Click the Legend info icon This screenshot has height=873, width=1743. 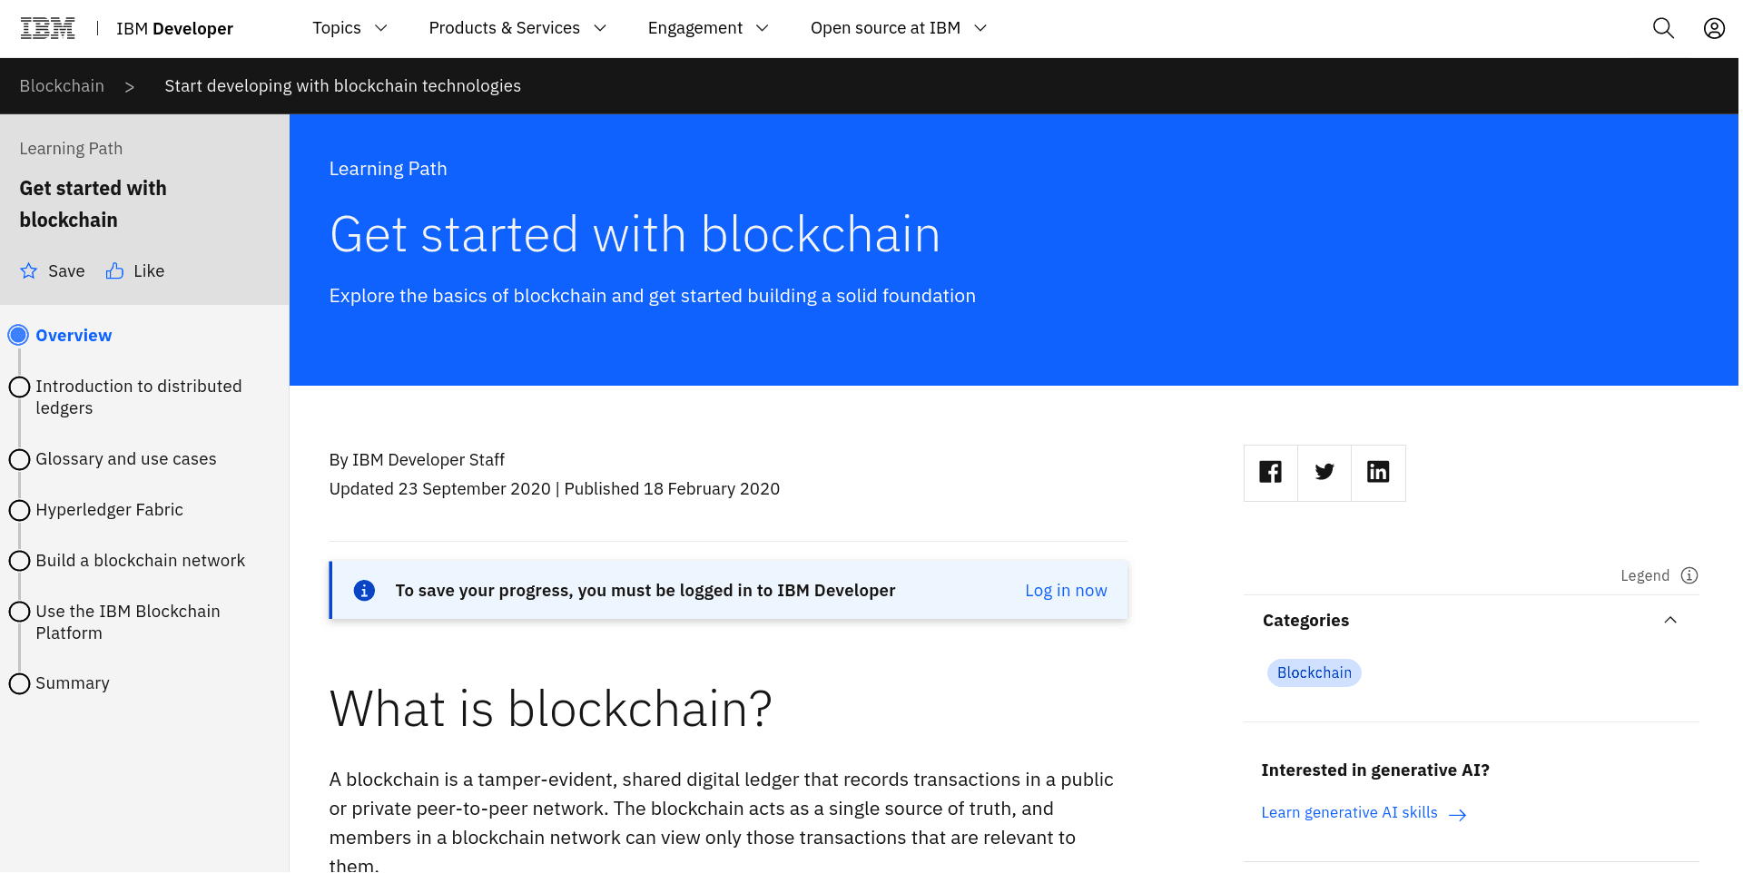pos(1689,575)
